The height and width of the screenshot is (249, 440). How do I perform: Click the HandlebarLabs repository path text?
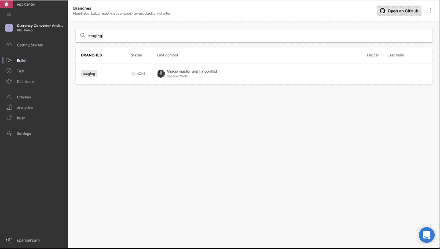click(122, 14)
